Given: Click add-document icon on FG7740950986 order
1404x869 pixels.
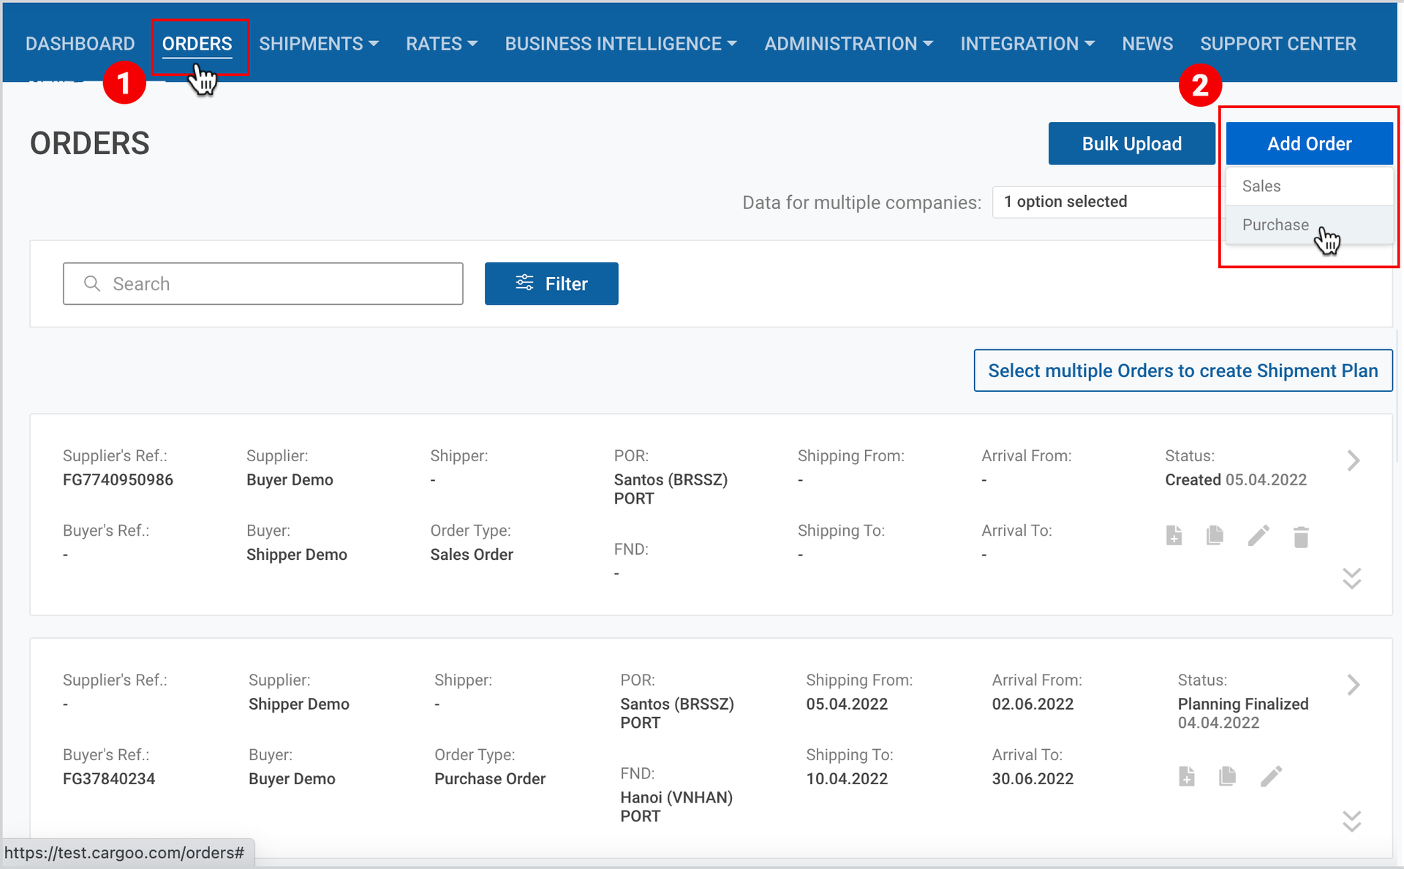Looking at the screenshot, I should click(1174, 536).
